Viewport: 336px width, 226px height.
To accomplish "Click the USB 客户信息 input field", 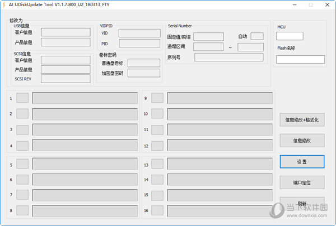I will tap(65, 32).
